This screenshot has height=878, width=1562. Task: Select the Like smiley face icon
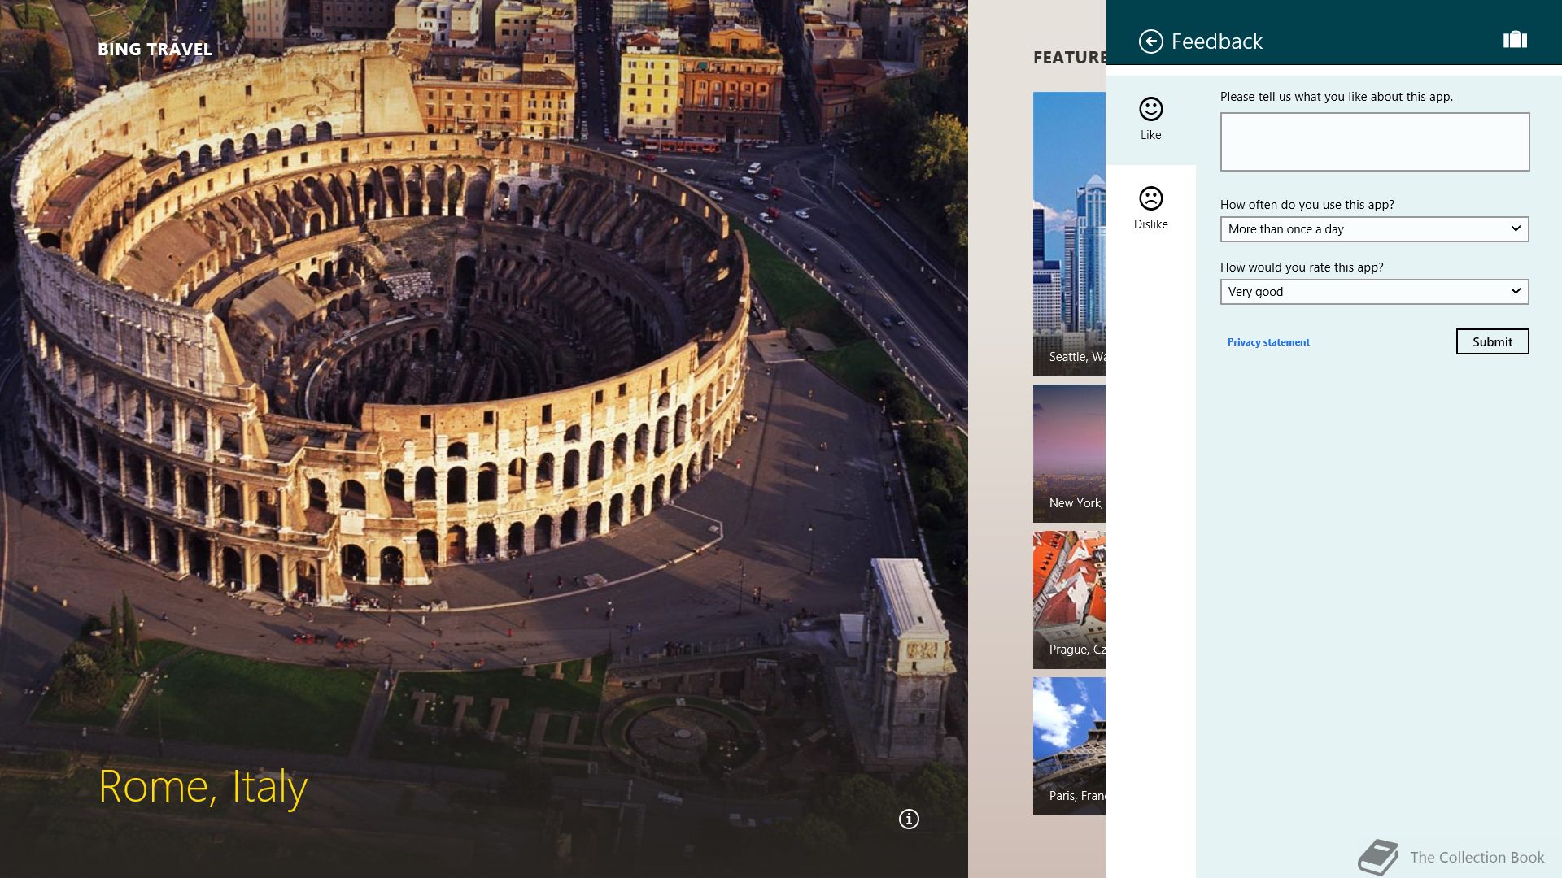(x=1150, y=109)
